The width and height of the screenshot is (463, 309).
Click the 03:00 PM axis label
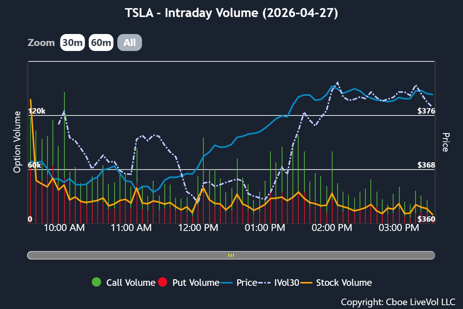click(x=399, y=228)
